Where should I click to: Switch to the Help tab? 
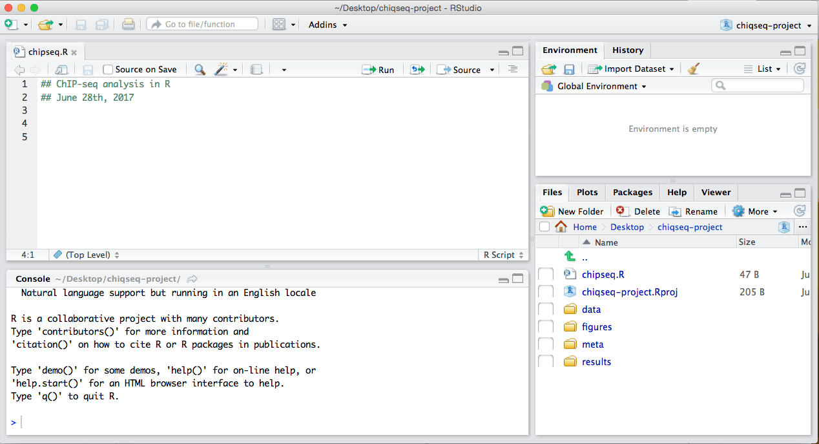pos(677,192)
